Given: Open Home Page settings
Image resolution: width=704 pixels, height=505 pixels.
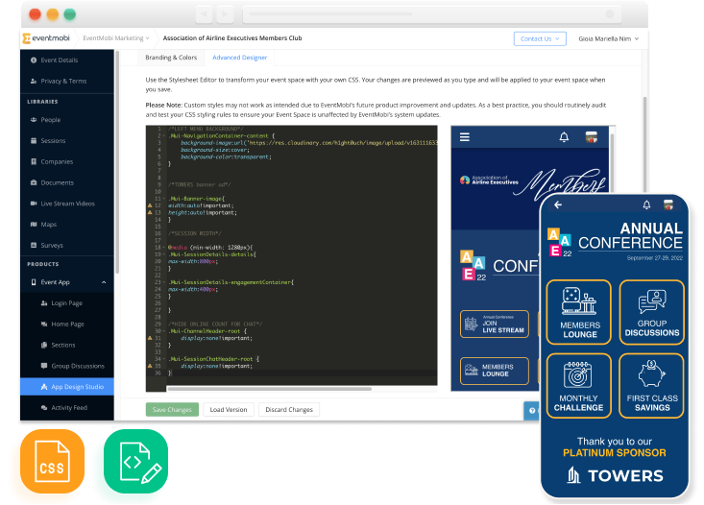Looking at the screenshot, I should coord(67,325).
